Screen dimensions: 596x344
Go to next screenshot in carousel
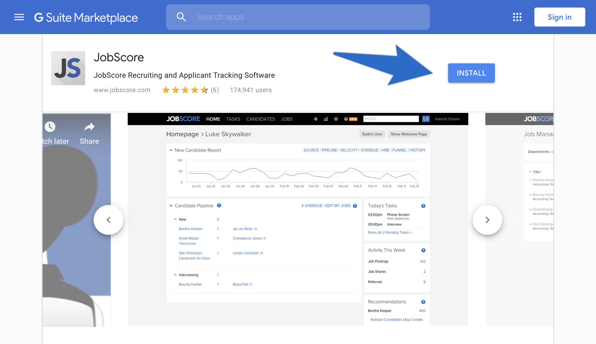pyautogui.click(x=487, y=220)
